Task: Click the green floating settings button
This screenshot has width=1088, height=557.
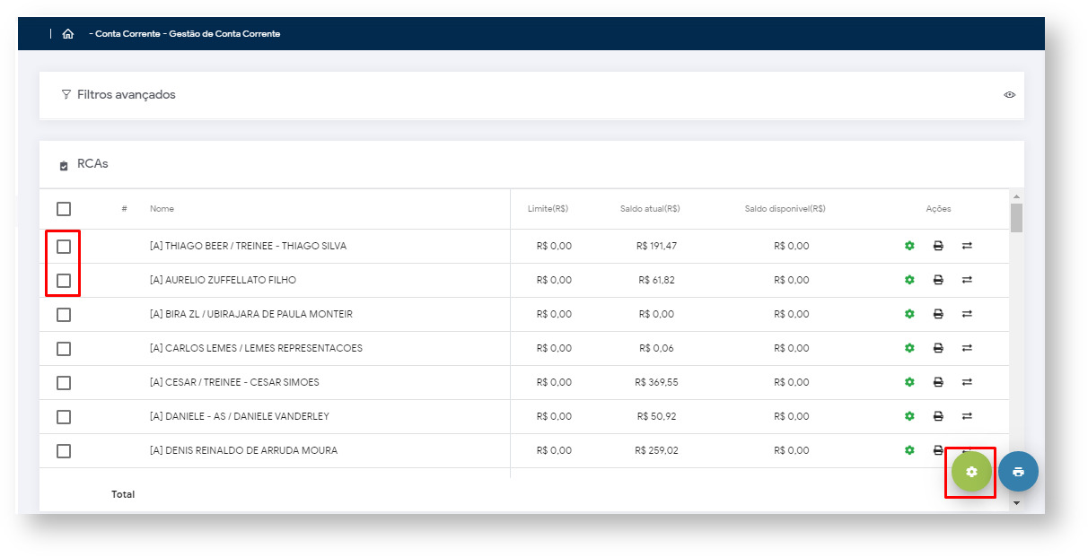Action: (x=971, y=472)
